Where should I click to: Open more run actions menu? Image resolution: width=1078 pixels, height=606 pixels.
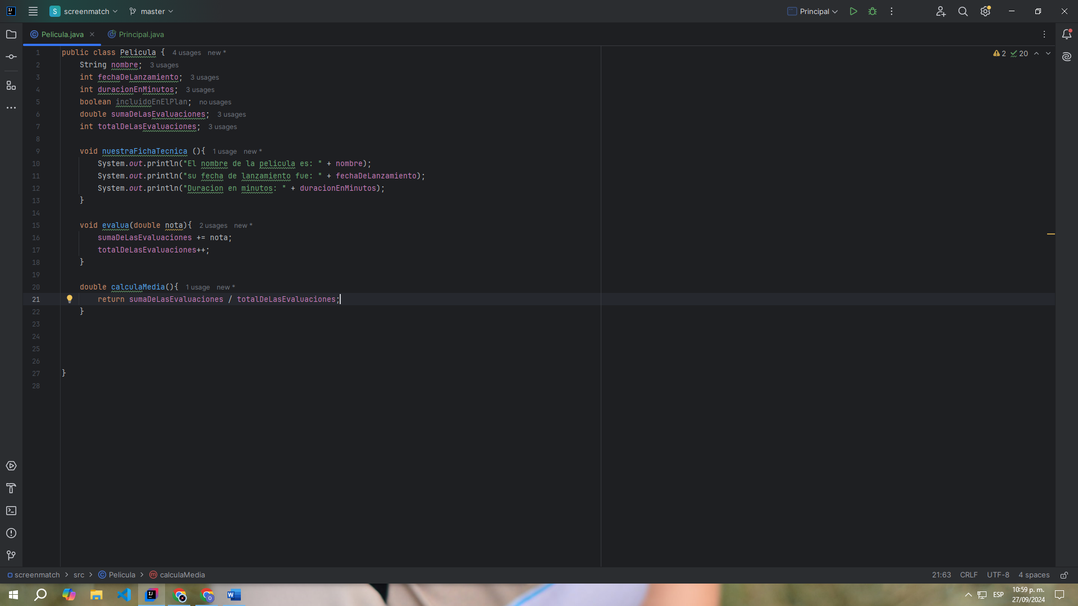892,11
